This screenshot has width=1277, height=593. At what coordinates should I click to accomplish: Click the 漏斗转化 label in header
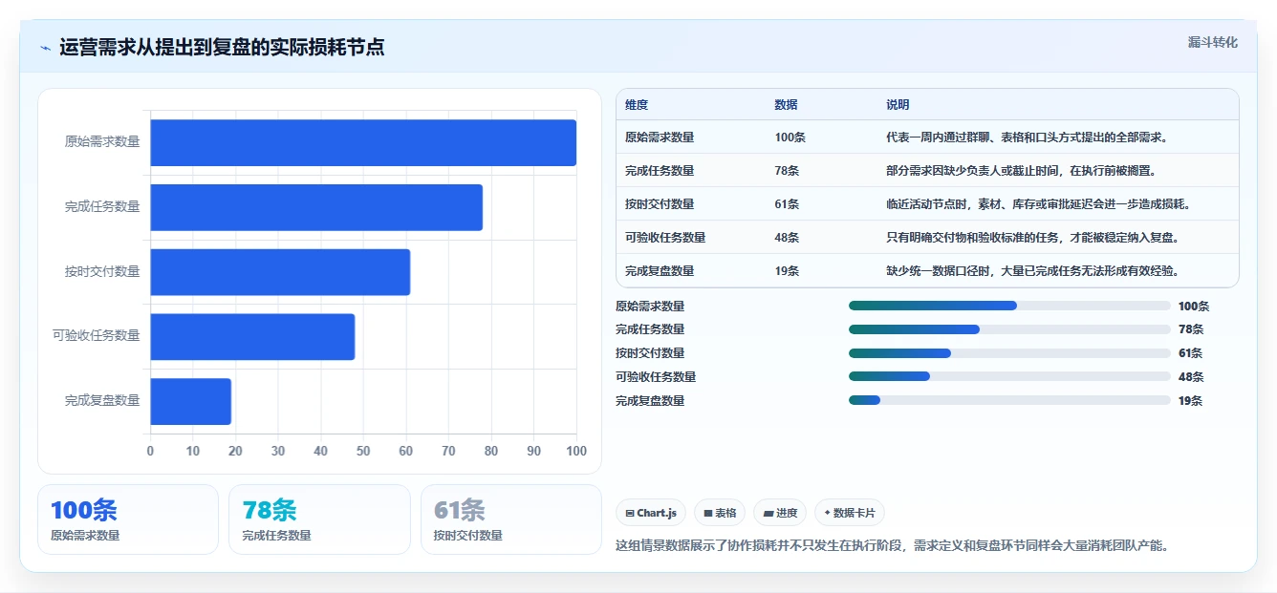click(1212, 42)
